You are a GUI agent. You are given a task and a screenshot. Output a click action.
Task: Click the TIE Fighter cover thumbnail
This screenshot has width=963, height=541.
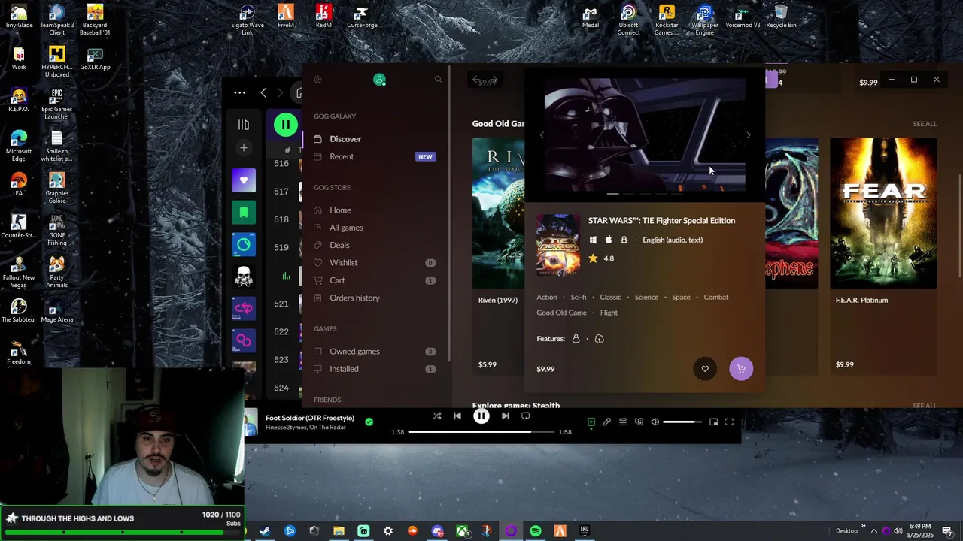[558, 245]
